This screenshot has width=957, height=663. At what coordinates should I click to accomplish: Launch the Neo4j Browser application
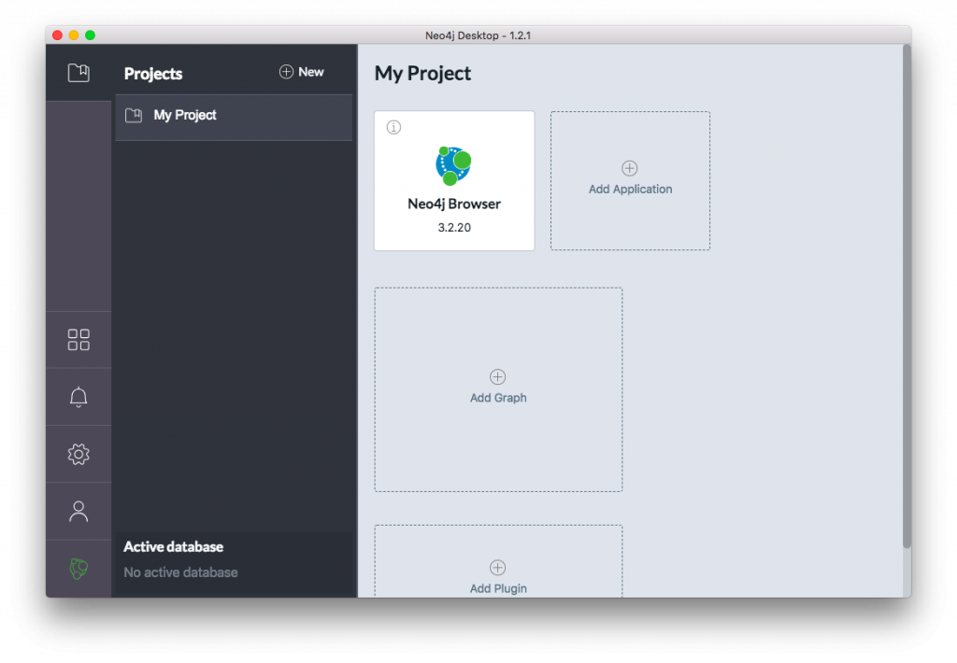(454, 181)
